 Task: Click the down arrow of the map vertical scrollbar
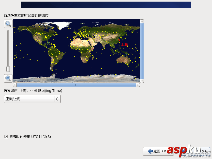[142, 81]
